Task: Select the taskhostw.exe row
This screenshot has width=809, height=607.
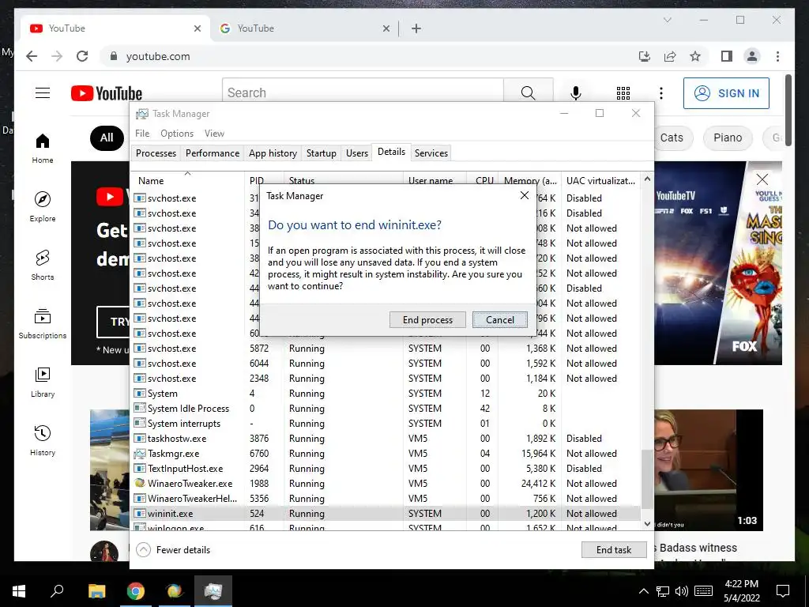Action: tap(386, 438)
